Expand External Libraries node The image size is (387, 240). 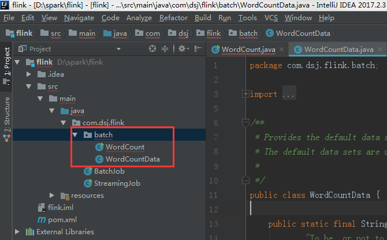coord(17,231)
